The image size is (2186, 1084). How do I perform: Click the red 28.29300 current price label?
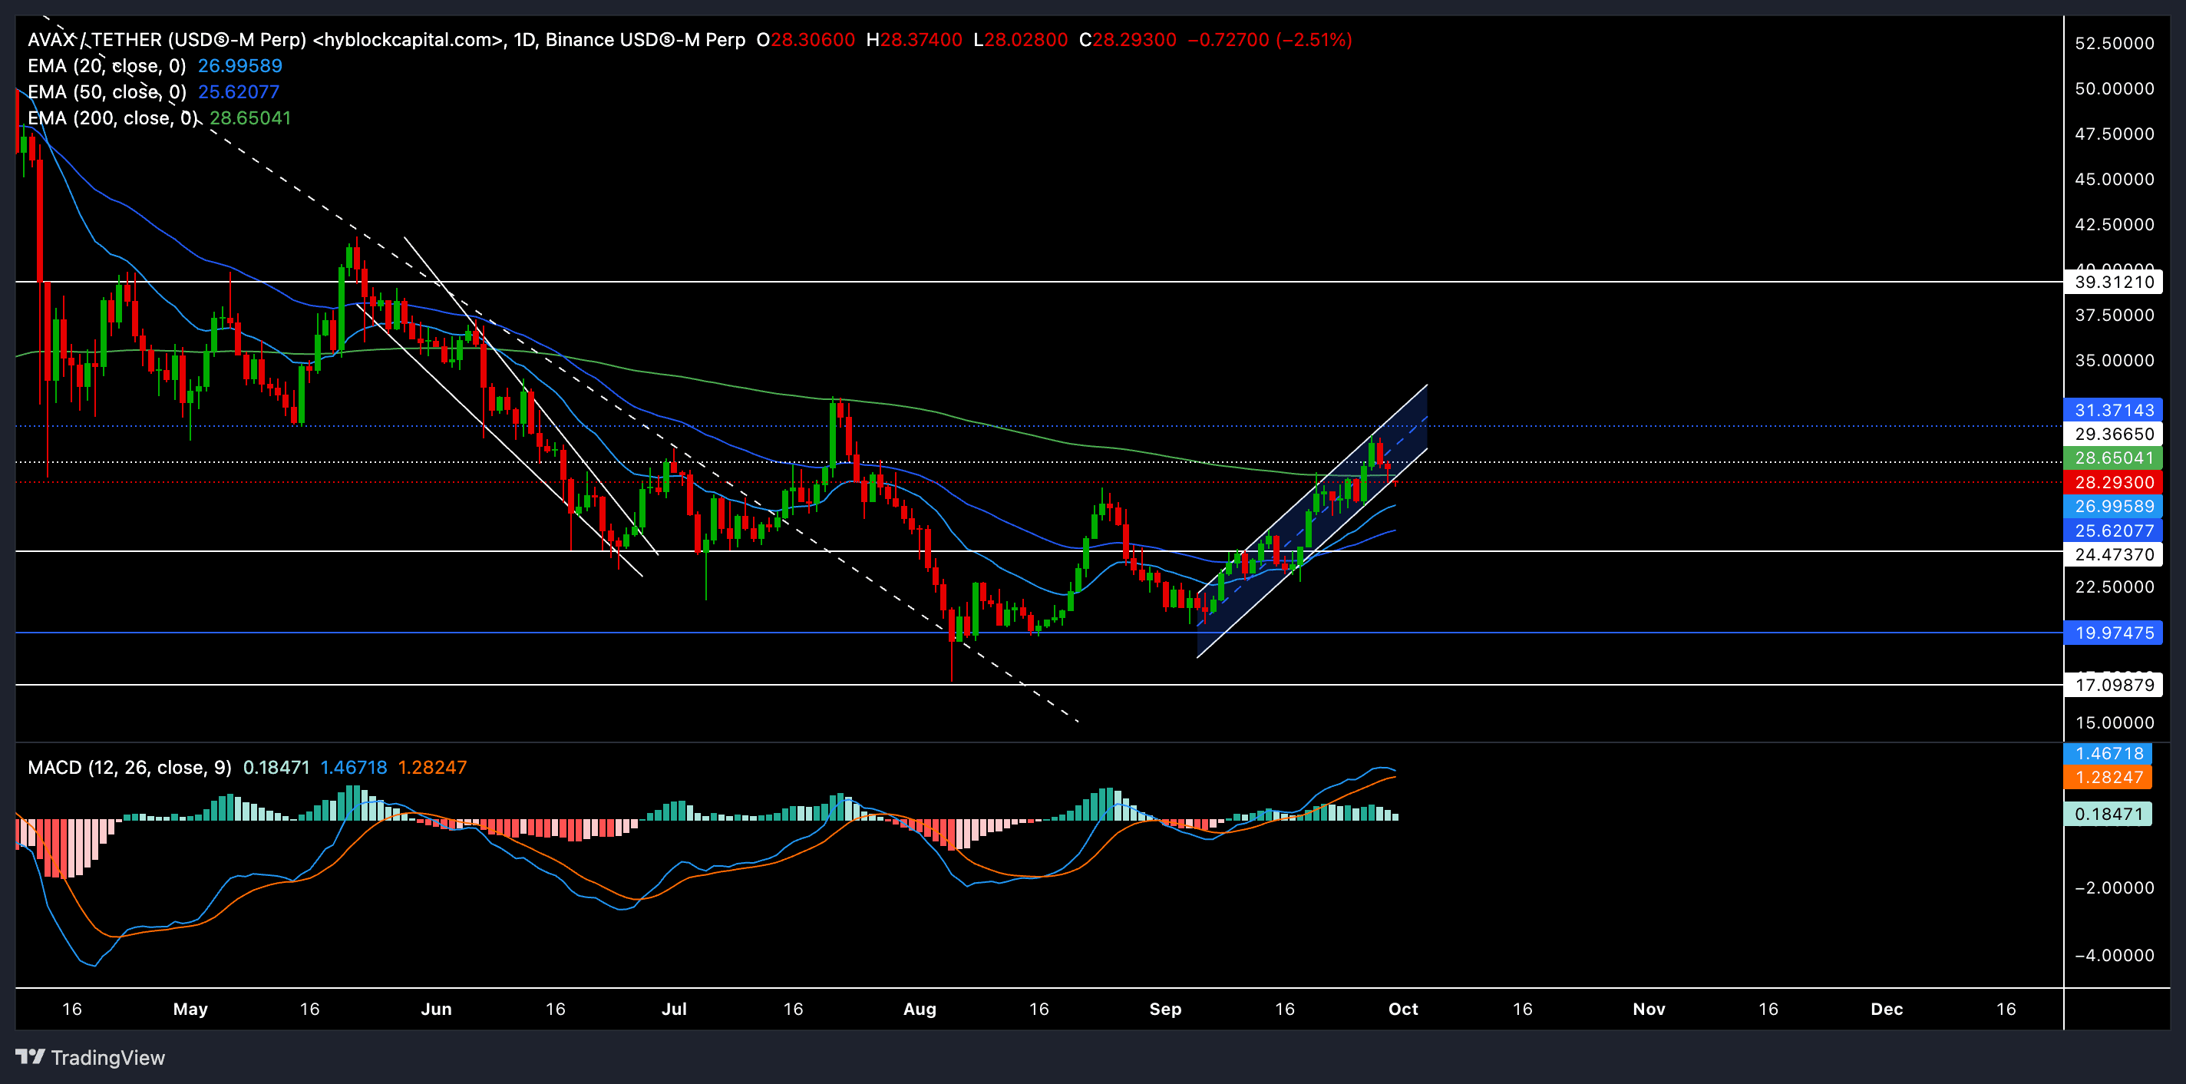(2113, 482)
